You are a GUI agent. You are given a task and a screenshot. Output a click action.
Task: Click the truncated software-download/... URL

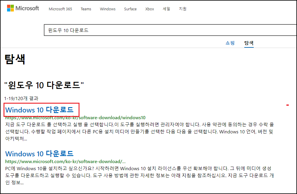click(x=65, y=162)
